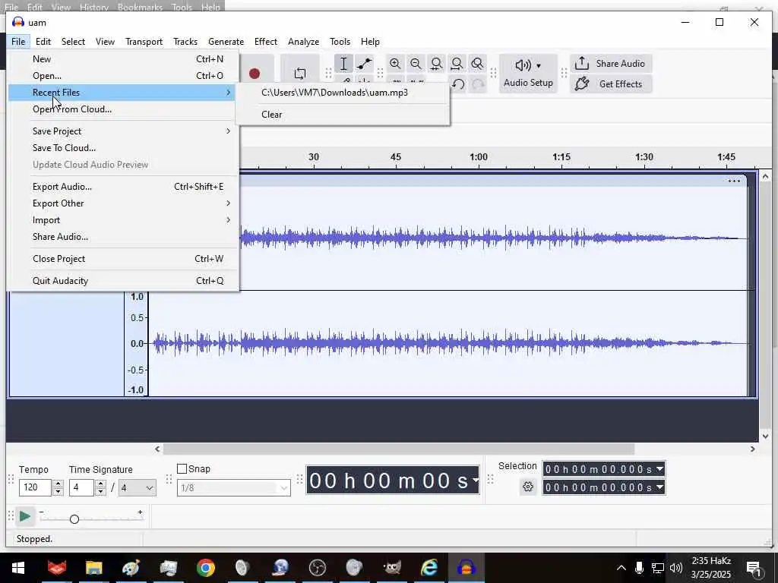Choose New from the File menu
This screenshot has width=778, height=583.
(124, 59)
